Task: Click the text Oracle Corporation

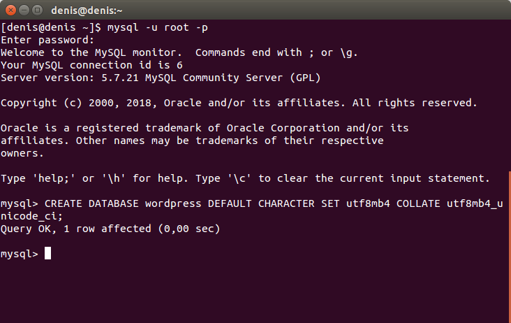Action: (283, 128)
